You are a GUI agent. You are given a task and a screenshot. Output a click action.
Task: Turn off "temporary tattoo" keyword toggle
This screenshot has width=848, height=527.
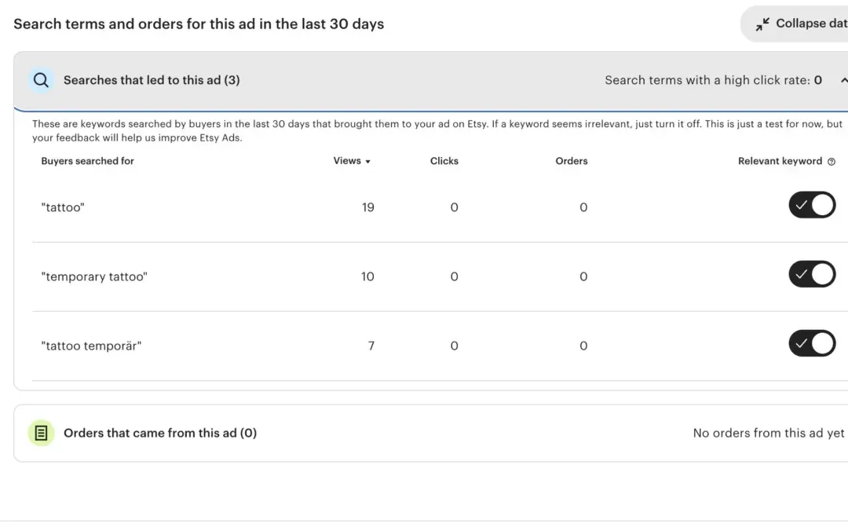pos(812,274)
